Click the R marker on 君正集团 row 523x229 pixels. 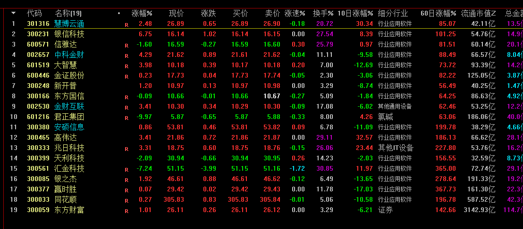[x=127, y=118]
